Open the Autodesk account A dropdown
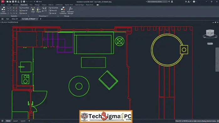Image resolution: width=219 pixels, height=123 pixels. tap(189, 2)
